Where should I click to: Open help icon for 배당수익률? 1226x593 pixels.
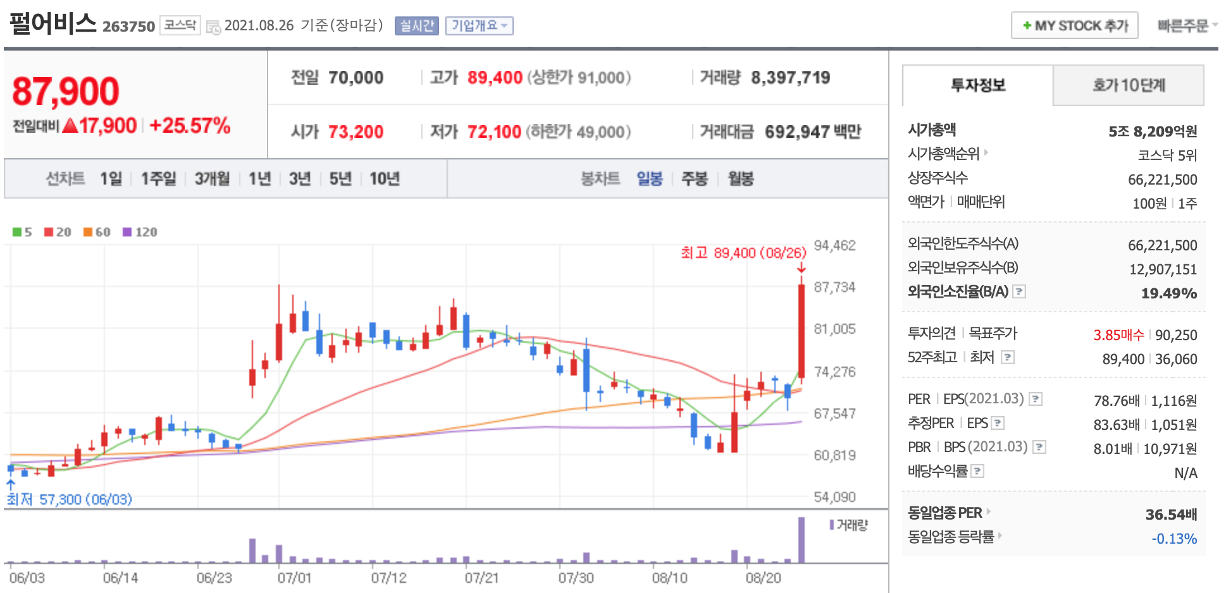point(977,471)
